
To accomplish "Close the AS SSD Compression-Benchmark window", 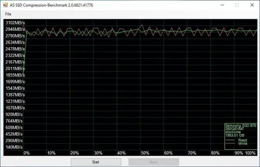I will point(252,5).
